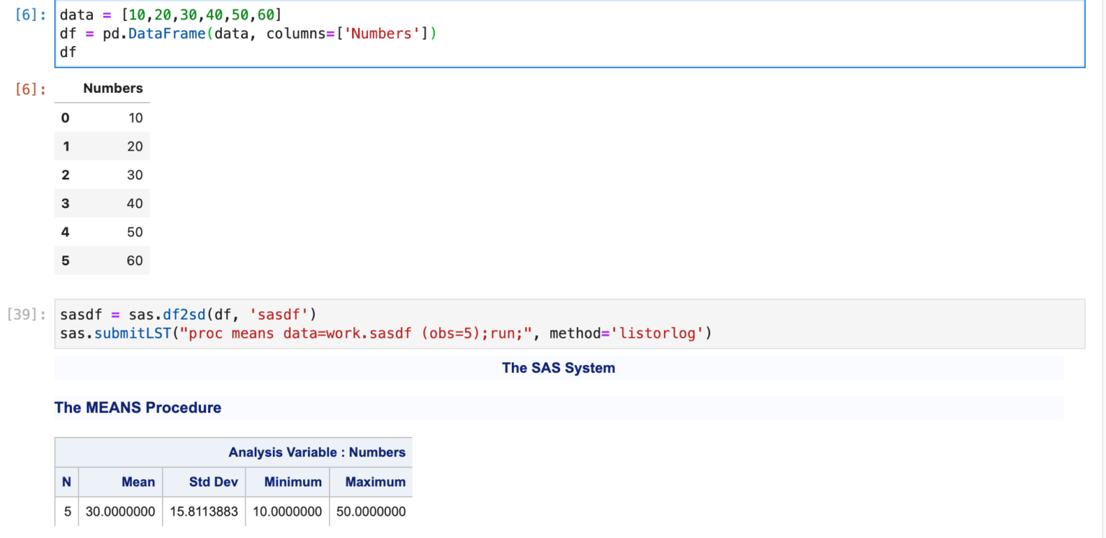Select the [39] cell prompt

pyautogui.click(x=27, y=315)
